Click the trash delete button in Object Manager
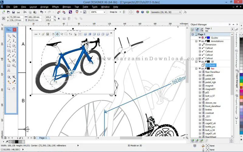The width and height of the screenshot is (243, 152). coord(231,141)
